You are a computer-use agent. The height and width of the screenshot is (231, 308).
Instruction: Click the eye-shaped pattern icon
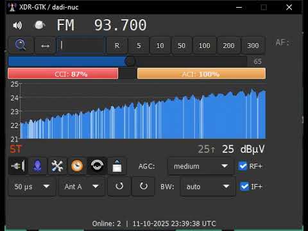coord(97,166)
